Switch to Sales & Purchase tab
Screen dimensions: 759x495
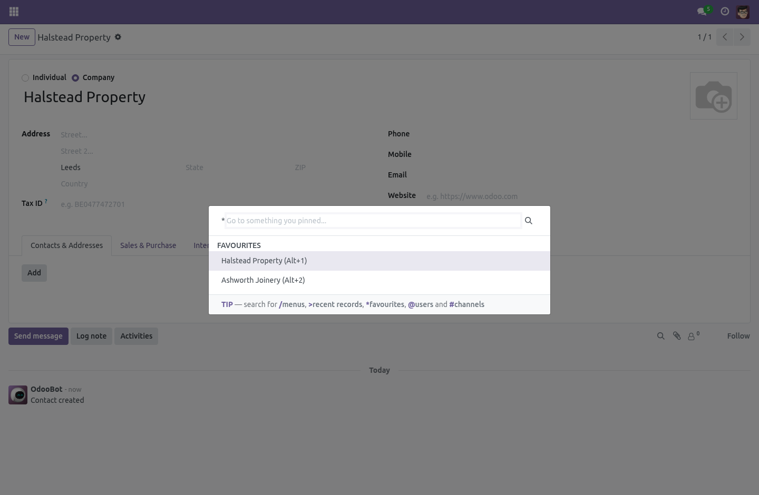pos(148,245)
